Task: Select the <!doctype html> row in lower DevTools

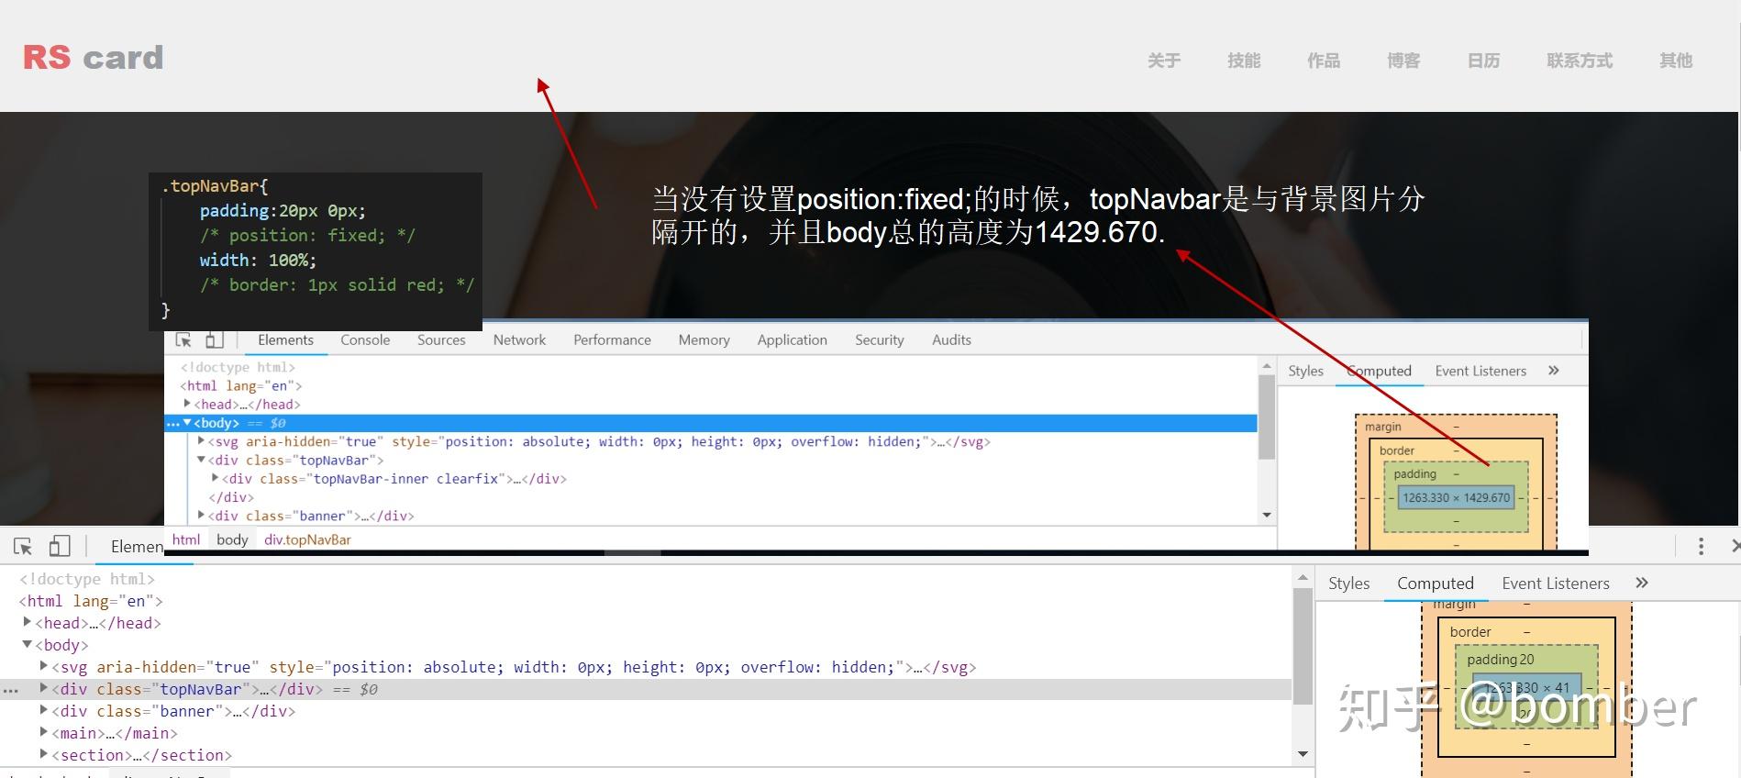Action: click(87, 579)
